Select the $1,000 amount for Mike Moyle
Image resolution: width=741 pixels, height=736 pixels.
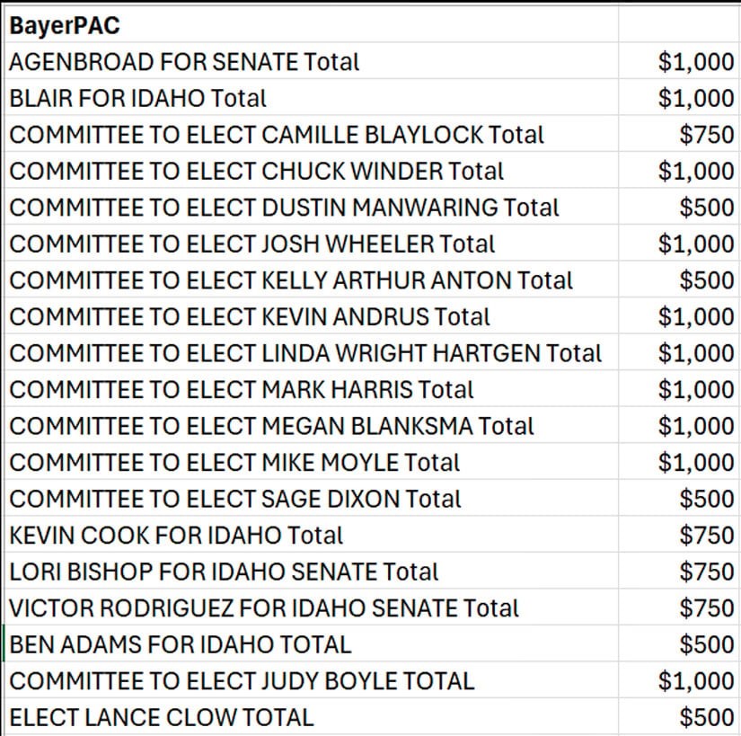click(x=696, y=462)
